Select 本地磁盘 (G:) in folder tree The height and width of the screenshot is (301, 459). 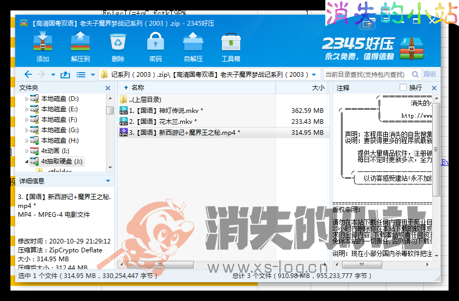click(x=60, y=130)
